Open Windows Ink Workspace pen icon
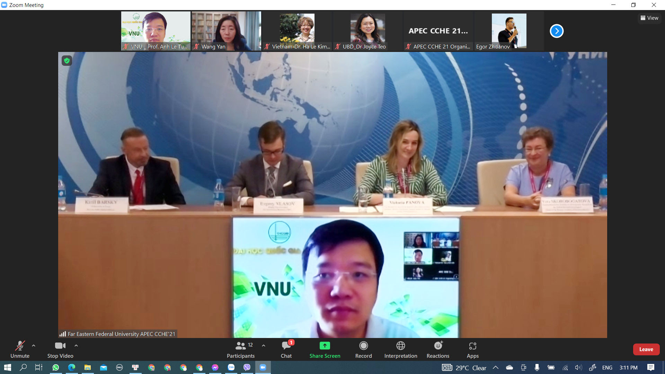 coord(593,367)
